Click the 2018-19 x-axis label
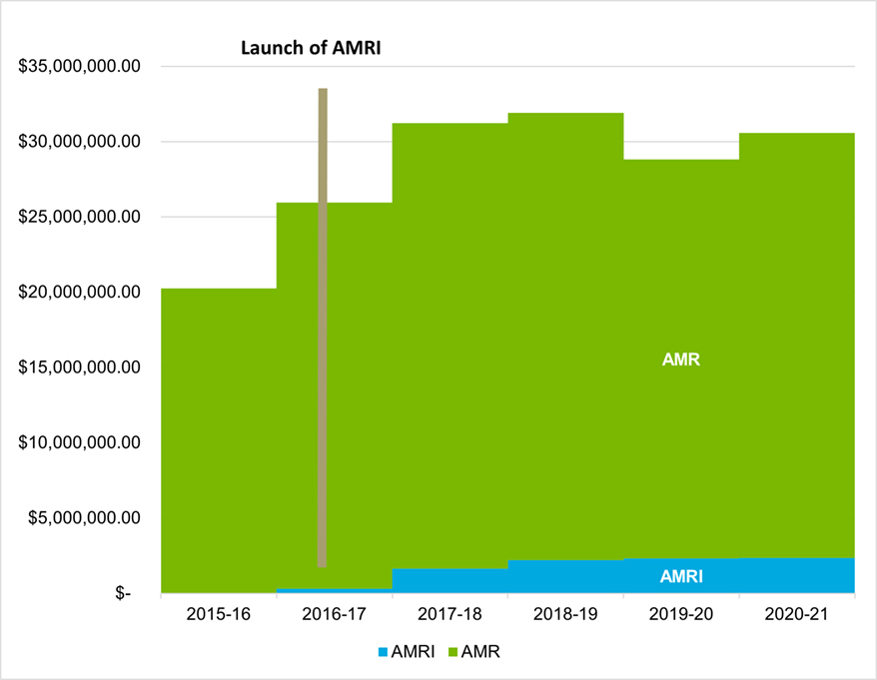This screenshot has height=680, width=877. pyautogui.click(x=565, y=613)
